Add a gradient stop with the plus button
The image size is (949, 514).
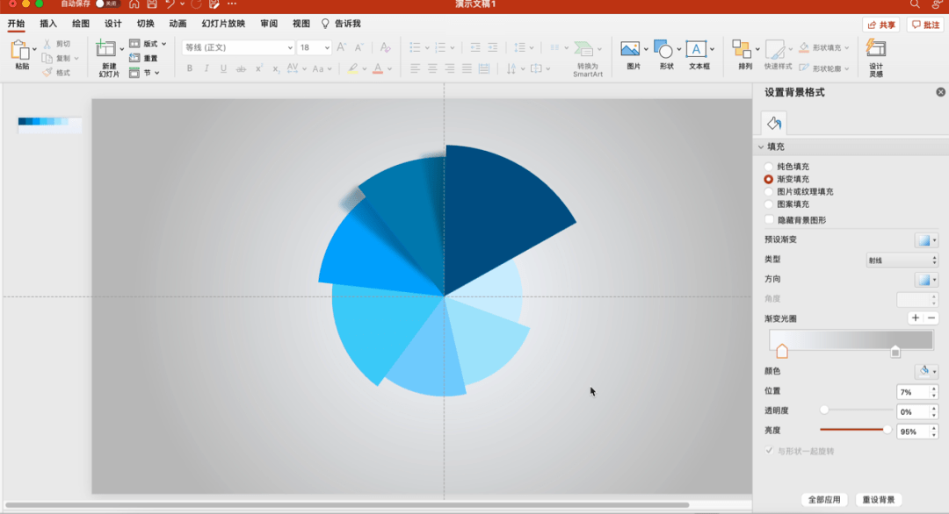915,318
